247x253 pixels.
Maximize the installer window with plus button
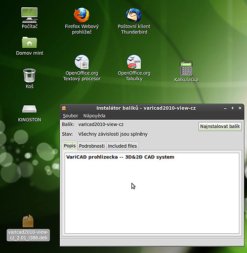point(233,108)
